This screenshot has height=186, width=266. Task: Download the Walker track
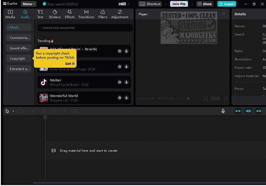click(x=126, y=82)
